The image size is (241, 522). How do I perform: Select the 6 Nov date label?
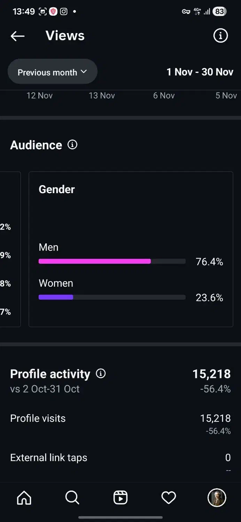coord(164,96)
